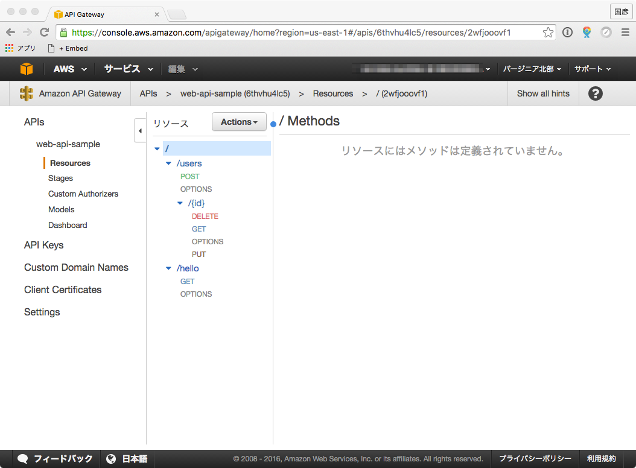Click the / (2wfjooovf1) breadcrumb
This screenshot has height=468, width=636.
coord(401,93)
